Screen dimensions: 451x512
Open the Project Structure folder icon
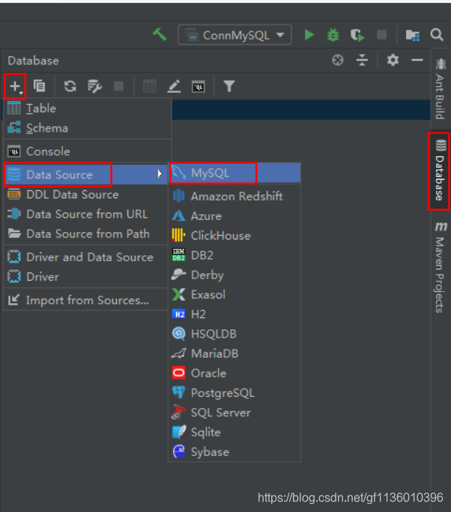pyautogui.click(x=413, y=35)
